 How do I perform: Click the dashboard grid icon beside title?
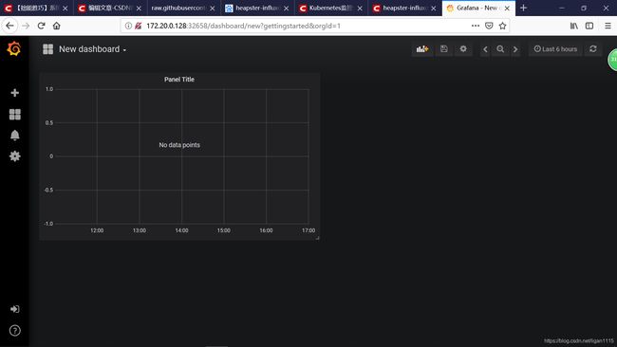tap(48, 49)
